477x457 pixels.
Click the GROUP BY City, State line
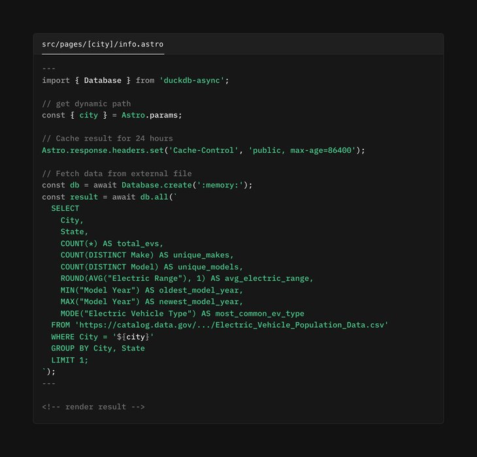(x=98, y=349)
